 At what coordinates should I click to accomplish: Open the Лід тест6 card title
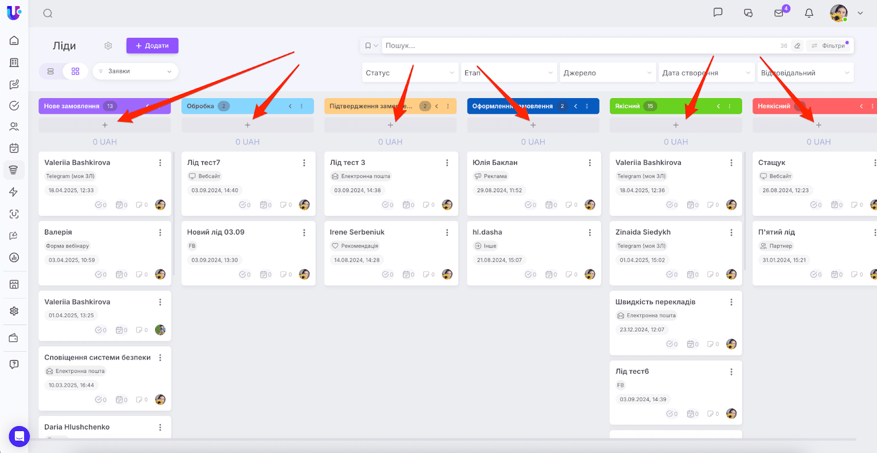pyautogui.click(x=632, y=371)
